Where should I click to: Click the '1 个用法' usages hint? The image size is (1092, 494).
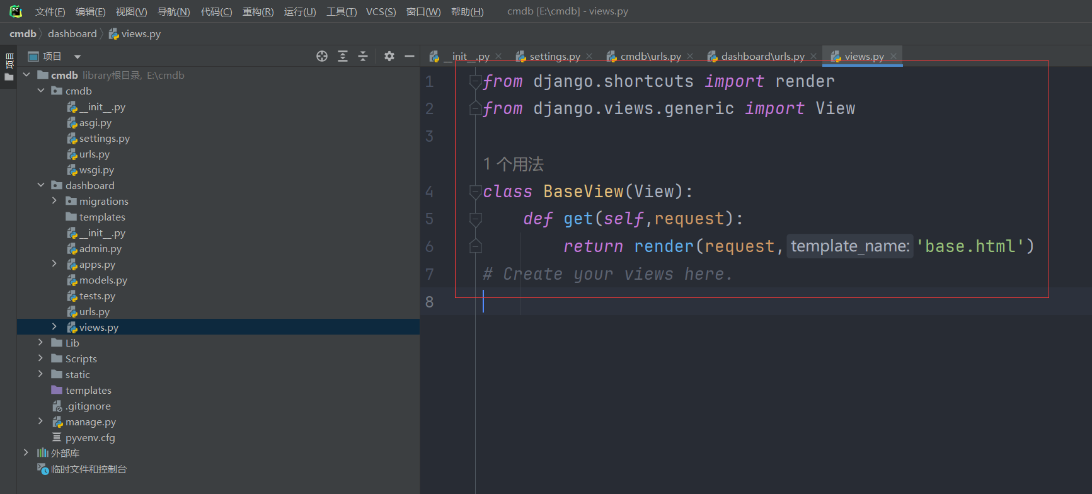point(514,164)
